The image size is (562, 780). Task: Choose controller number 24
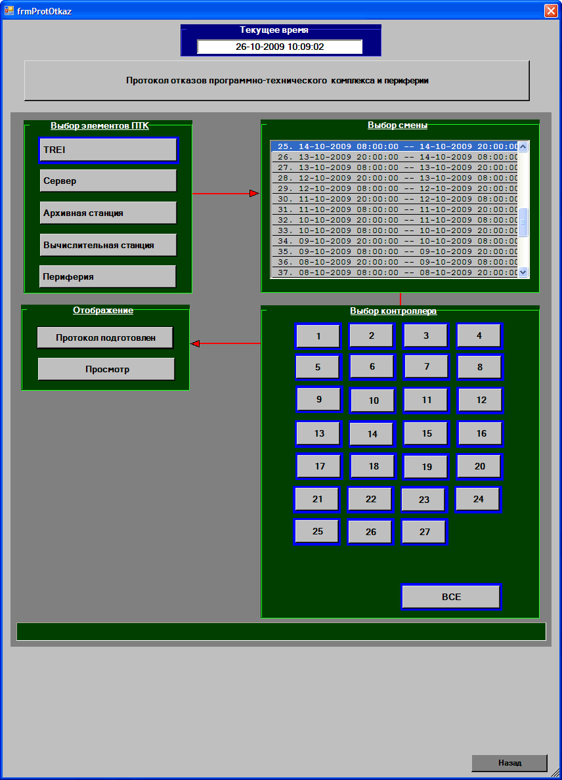point(479,499)
